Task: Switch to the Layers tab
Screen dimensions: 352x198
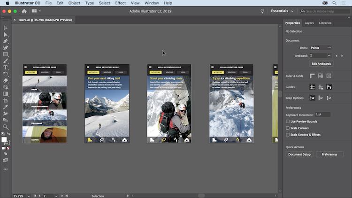Action: [x=309, y=23]
